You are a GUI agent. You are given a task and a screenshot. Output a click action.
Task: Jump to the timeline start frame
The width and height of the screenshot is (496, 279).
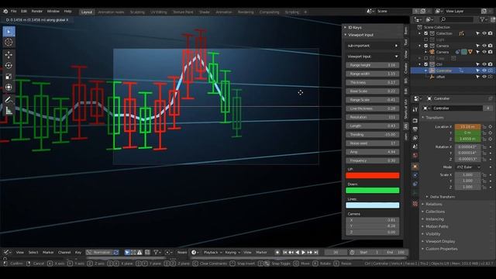point(284,253)
